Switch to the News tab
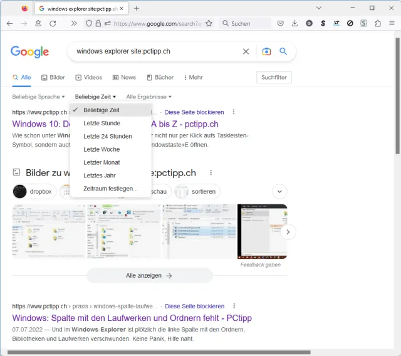Viewport: 401px width, 356px height. [x=124, y=78]
